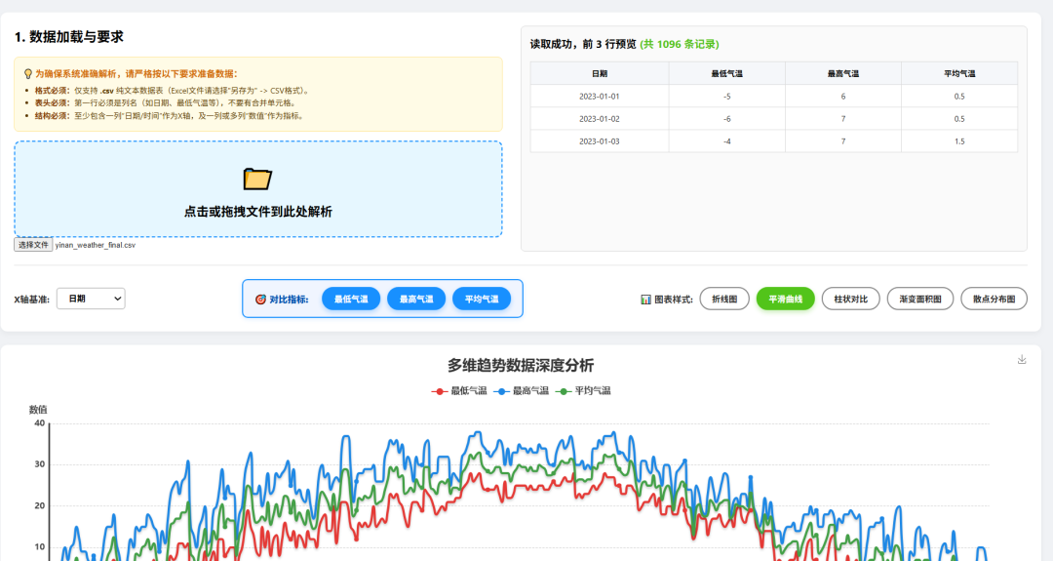Click the 30 y-axis tick label
The width and height of the screenshot is (1053, 561).
pos(40,464)
